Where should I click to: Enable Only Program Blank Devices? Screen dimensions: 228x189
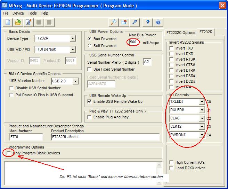click(x=9, y=153)
